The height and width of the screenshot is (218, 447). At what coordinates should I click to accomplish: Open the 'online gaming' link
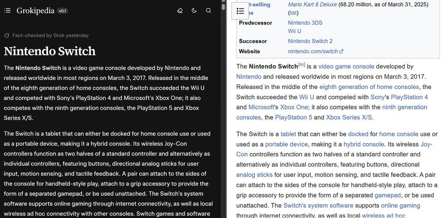401,205
